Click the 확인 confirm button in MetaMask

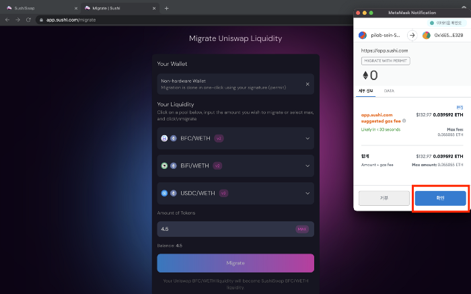(440, 198)
